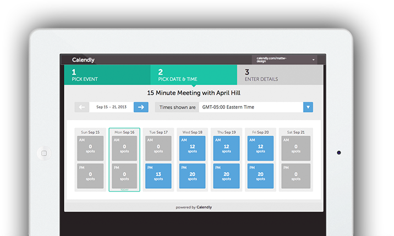Click the Tue Sep 17 day header
394x236 pixels.
pos(158,132)
